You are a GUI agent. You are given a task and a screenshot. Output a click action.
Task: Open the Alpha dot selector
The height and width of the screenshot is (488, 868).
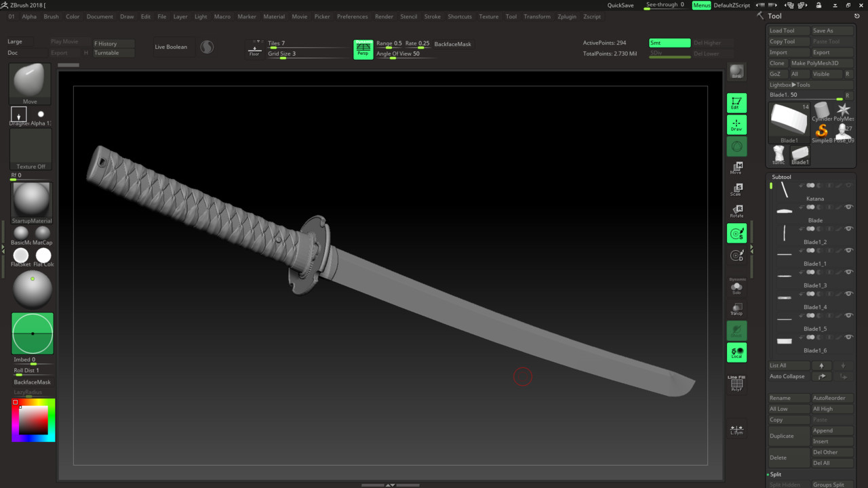[x=41, y=115]
